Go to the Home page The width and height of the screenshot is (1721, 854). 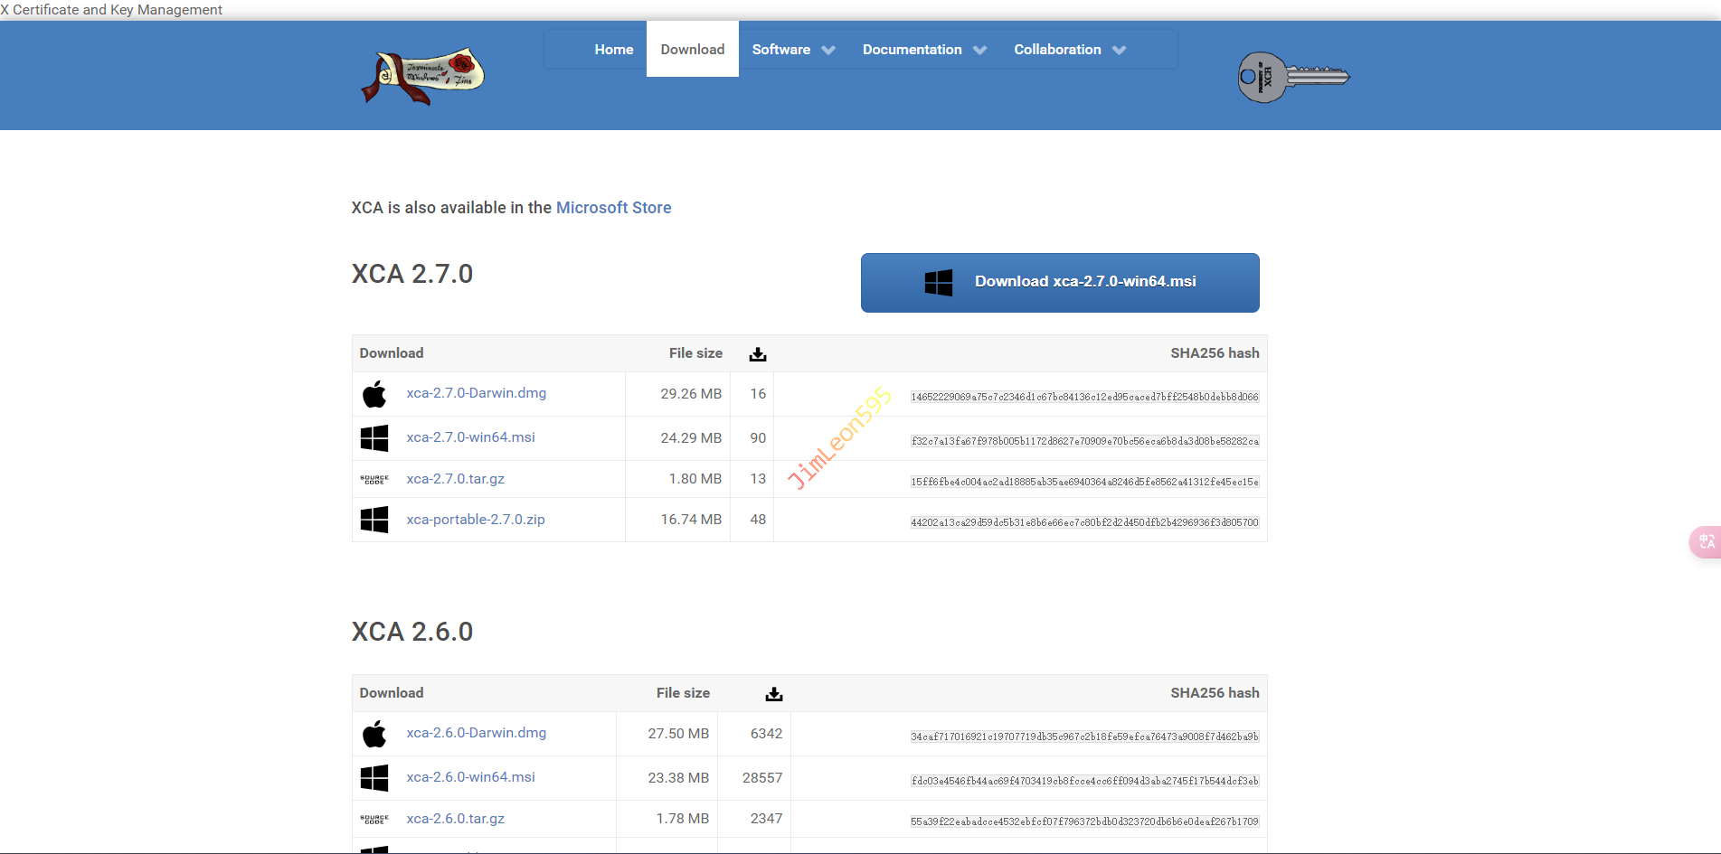(x=613, y=50)
